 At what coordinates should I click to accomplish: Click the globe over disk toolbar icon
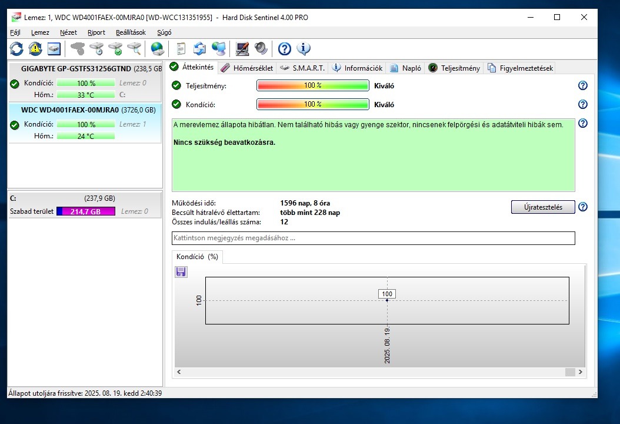(x=158, y=49)
